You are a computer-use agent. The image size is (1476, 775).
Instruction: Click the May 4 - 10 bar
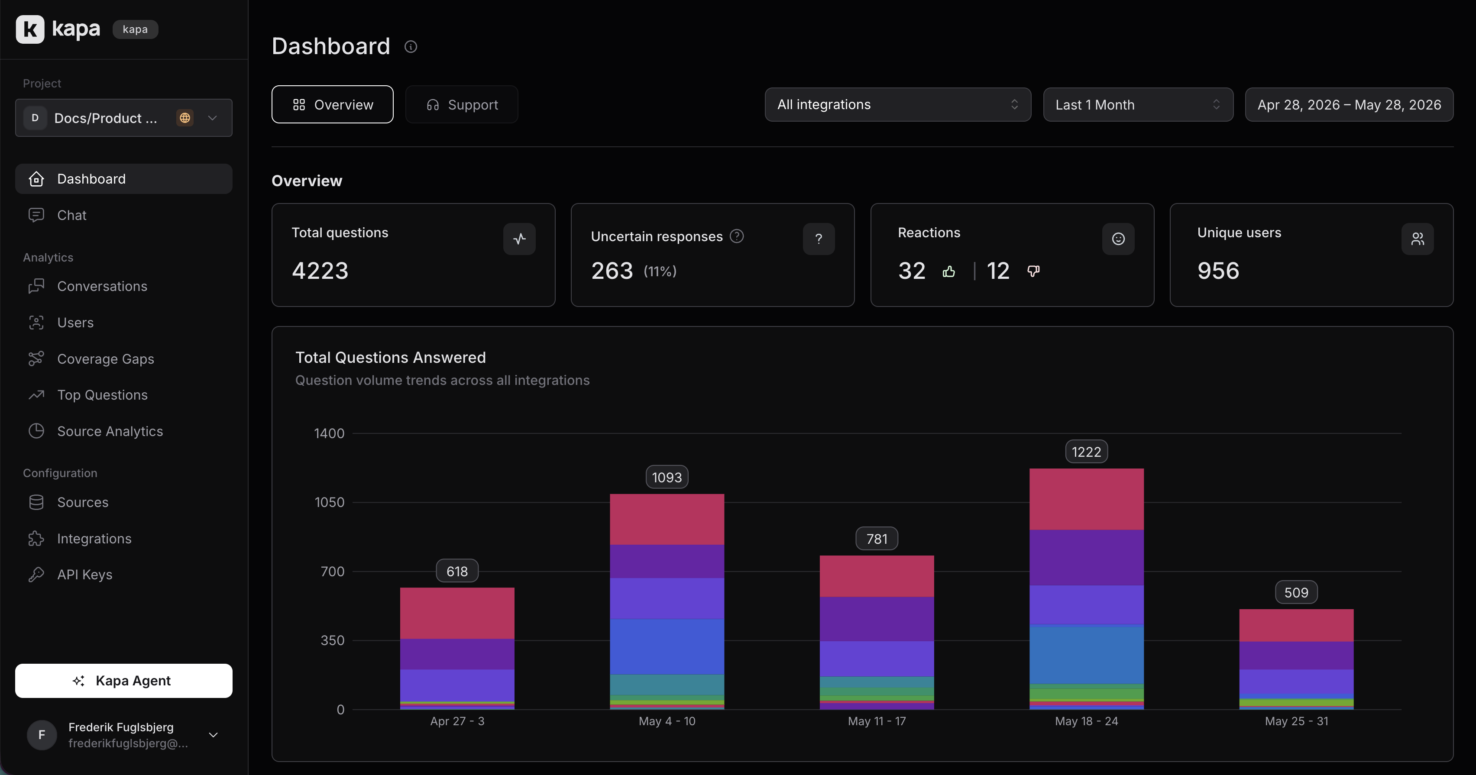[667, 601]
